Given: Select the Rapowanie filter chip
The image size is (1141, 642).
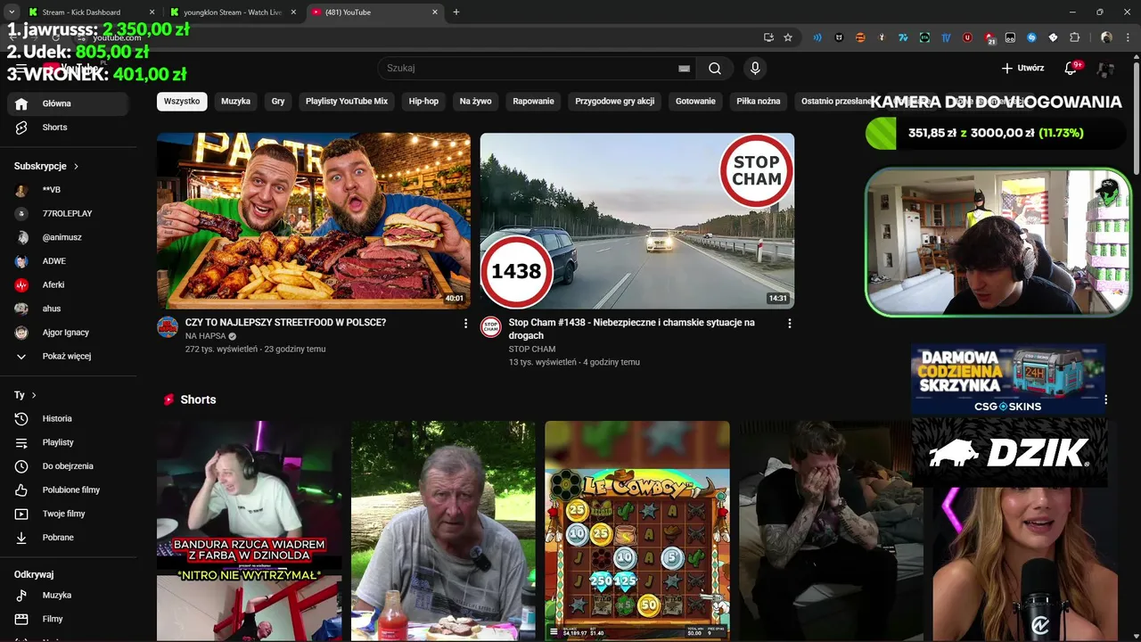Looking at the screenshot, I should click(x=533, y=102).
